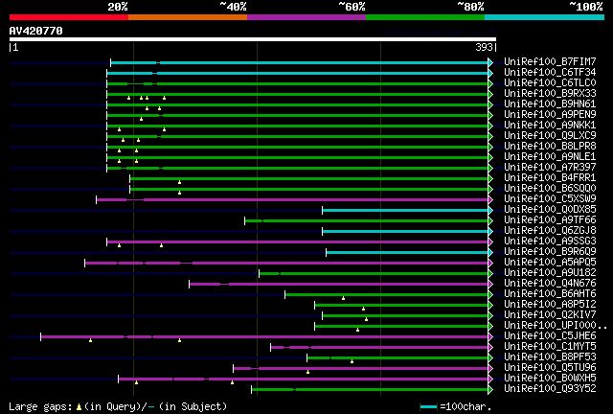Click the yellow gap marker icon in legend
Image resolution: width=613 pixels, height=414 pixels.
click(x=79, y=407)
